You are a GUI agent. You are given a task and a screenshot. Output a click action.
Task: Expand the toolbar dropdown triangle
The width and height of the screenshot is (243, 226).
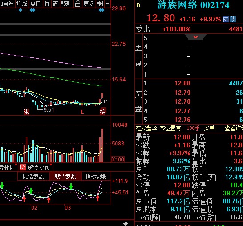click(108, 4)
